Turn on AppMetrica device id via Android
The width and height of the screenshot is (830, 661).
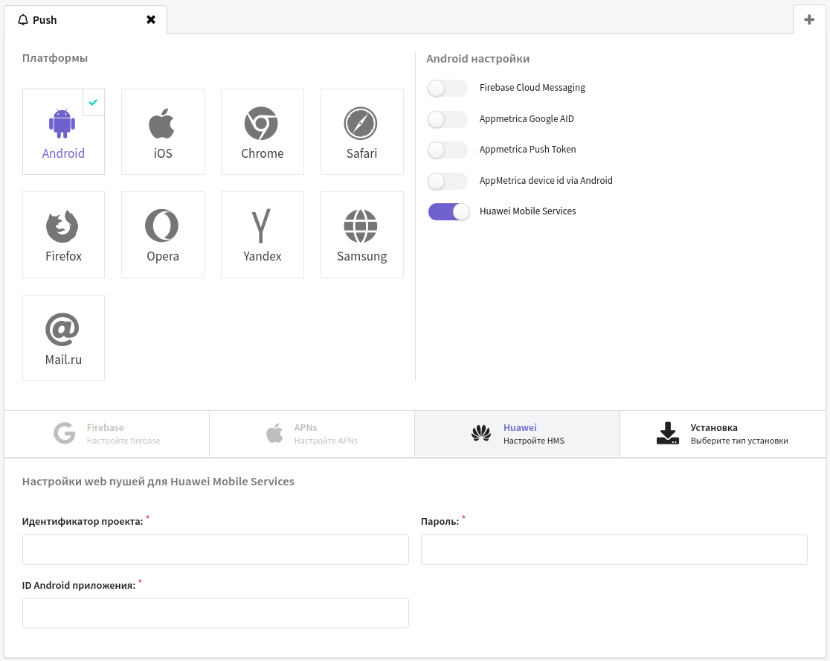click(448, 181)
